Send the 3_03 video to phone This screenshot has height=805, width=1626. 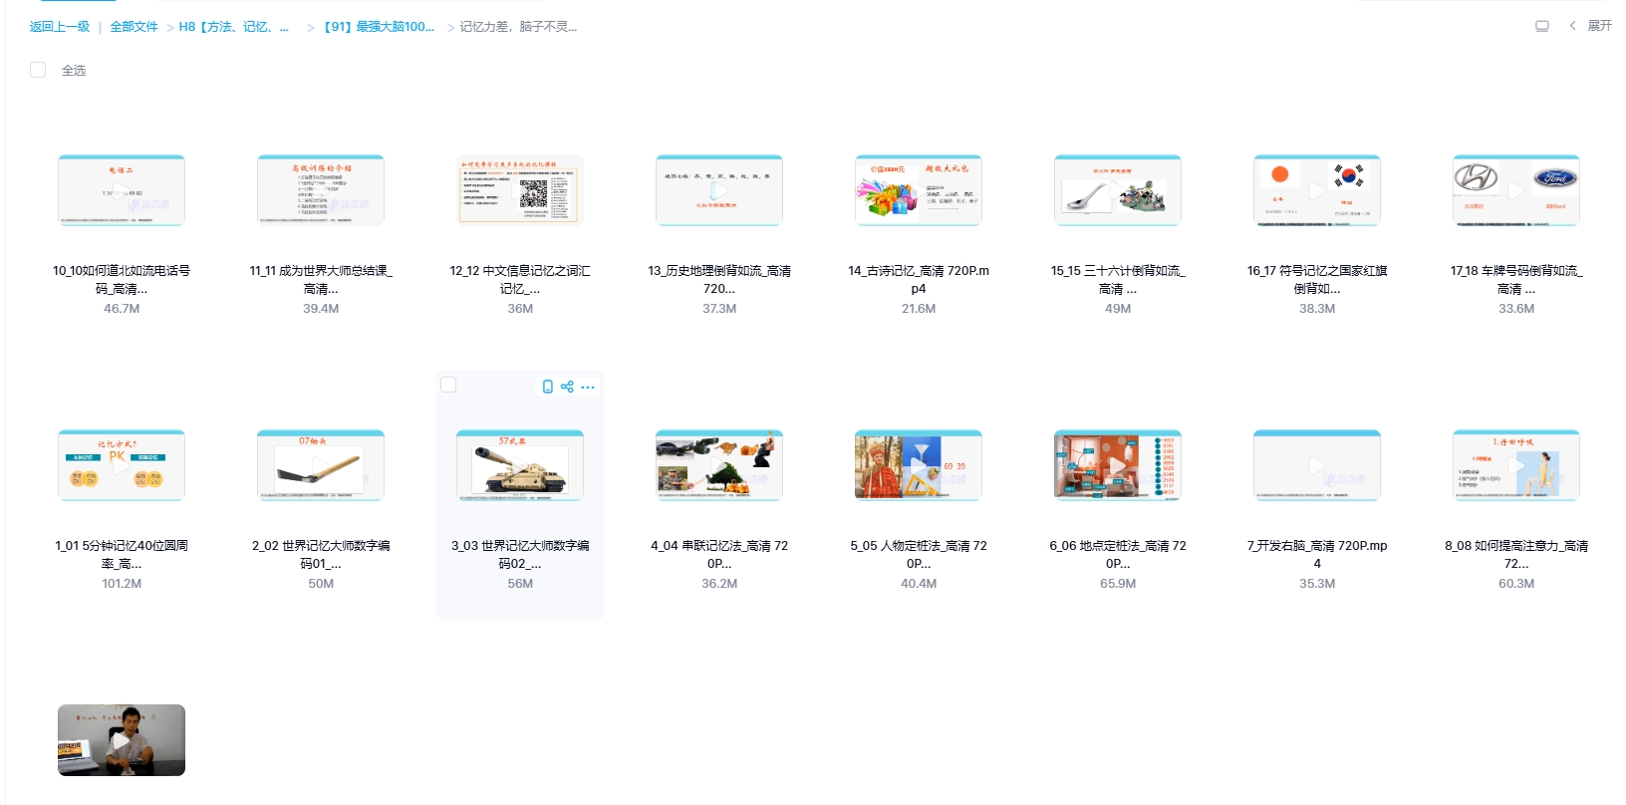547,387
